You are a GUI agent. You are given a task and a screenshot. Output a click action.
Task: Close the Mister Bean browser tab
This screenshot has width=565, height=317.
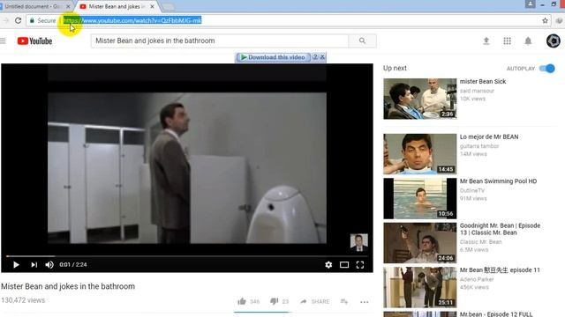pos(152,6)
